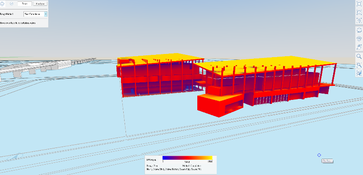This screenshot has height=175, width=363.
Task: Click the blue diamond marker in viewport
Action: coord(319,155)
